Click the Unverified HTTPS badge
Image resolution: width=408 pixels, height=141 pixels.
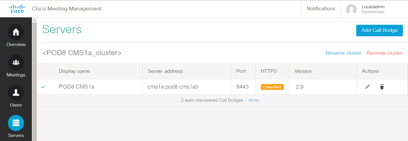272,87
